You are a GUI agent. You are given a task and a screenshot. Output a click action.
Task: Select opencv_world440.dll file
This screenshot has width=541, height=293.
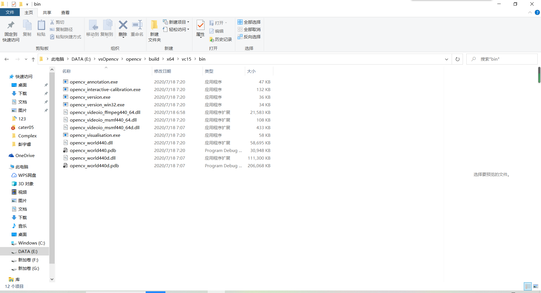[x=91, y=143]
